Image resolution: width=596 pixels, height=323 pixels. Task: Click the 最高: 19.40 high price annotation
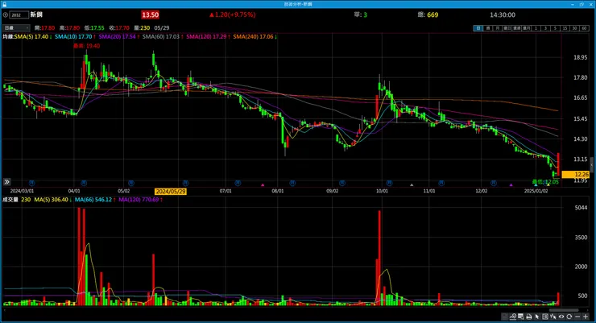[x=87, y=46]
